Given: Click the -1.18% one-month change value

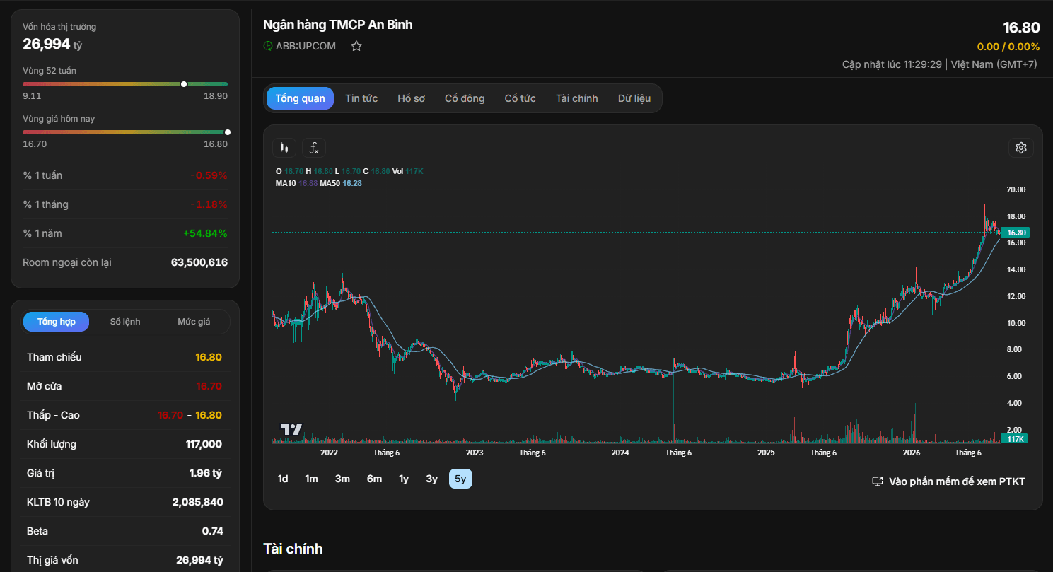Looking at the screenshot, I should click(x=209, y=204).
